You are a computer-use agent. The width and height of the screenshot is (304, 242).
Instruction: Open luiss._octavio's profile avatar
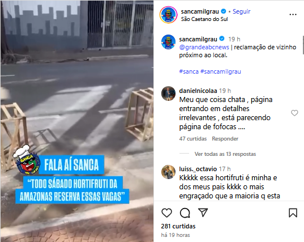point(168,172)
